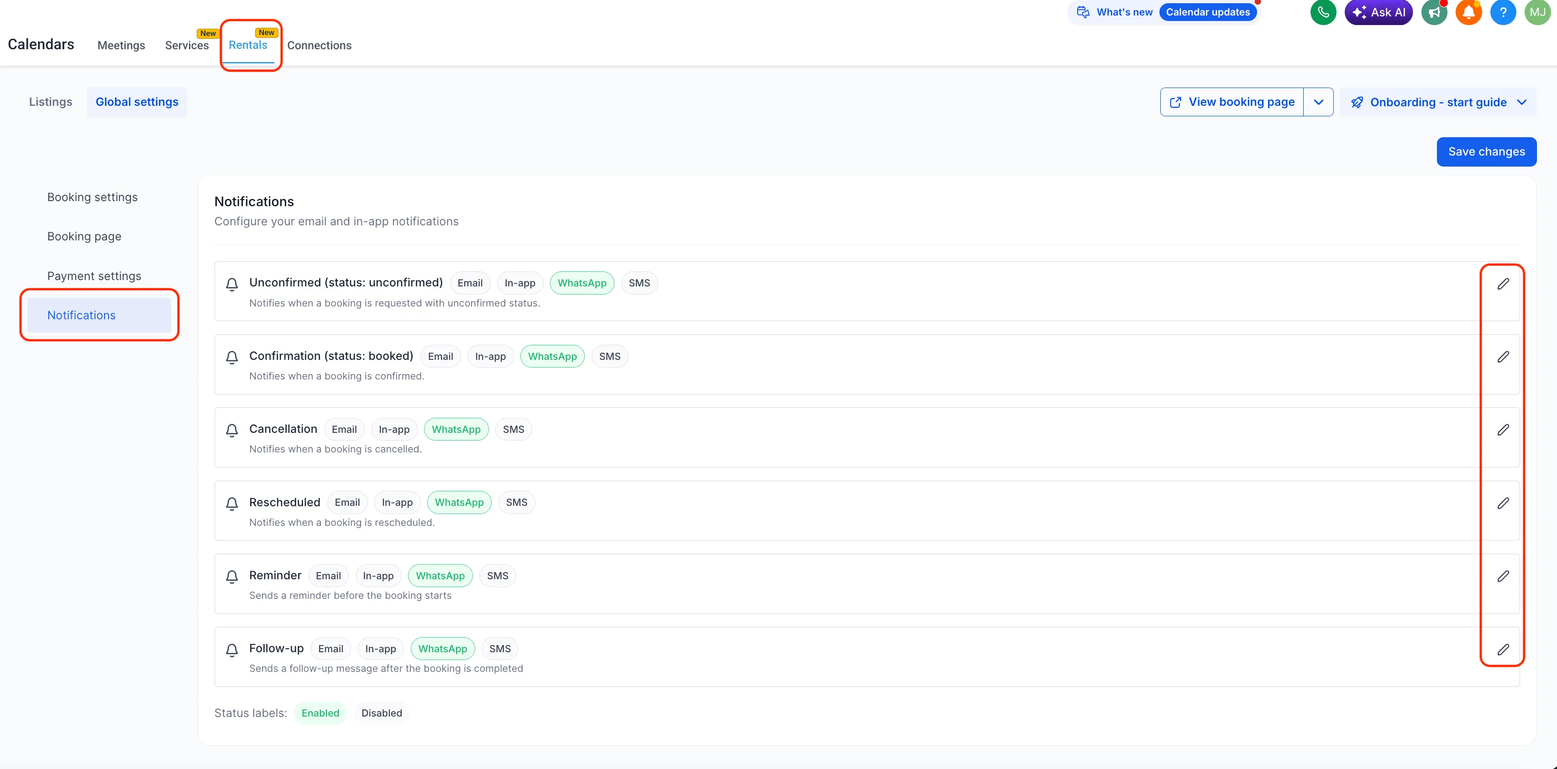Open the orange notifications bell
The image size is (1557, 769).
[x=1468, y=12]
